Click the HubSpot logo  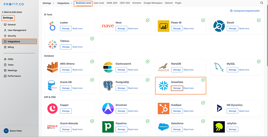[163, 109]
